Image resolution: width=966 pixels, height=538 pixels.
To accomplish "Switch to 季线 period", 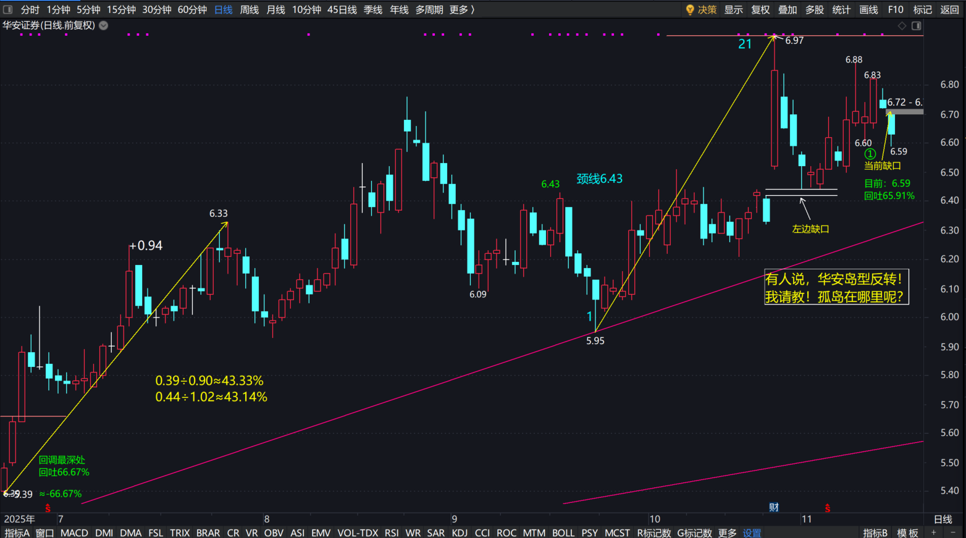I will (373, 9).
